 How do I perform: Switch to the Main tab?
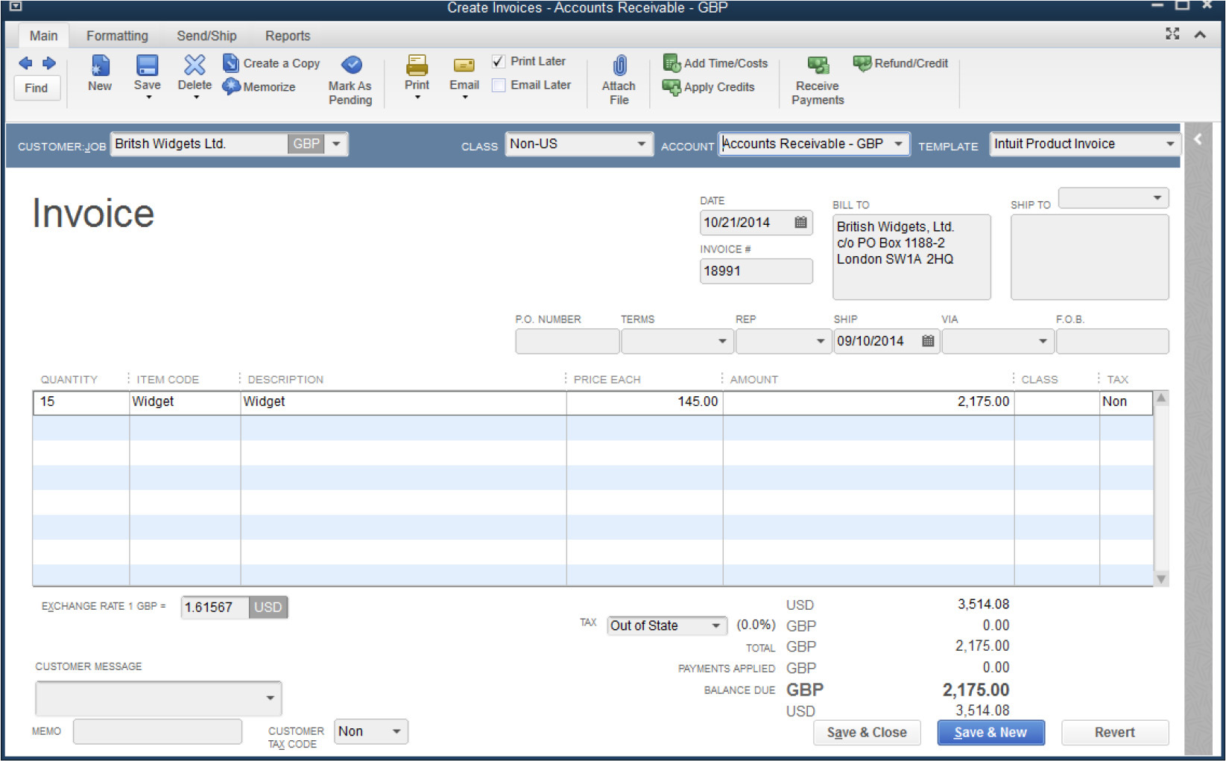[x=43, y=36]
